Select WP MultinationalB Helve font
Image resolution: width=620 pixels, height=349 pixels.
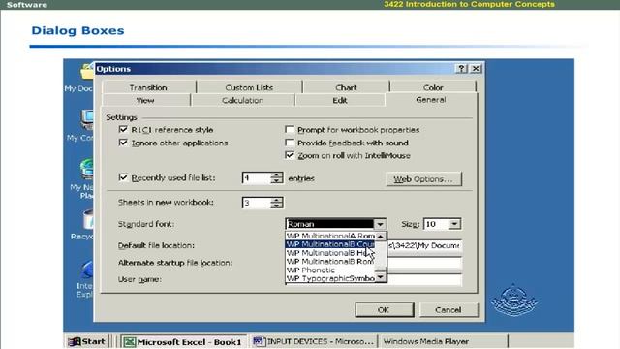tap(330, 253)
